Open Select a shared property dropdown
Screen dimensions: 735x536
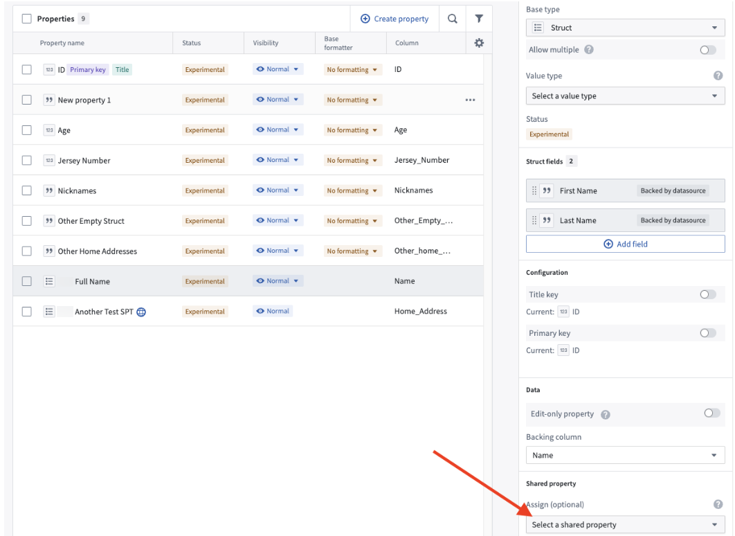tap(626, 524)
